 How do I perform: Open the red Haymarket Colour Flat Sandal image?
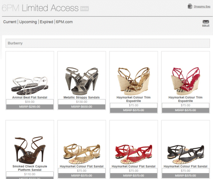pos(134,154)
